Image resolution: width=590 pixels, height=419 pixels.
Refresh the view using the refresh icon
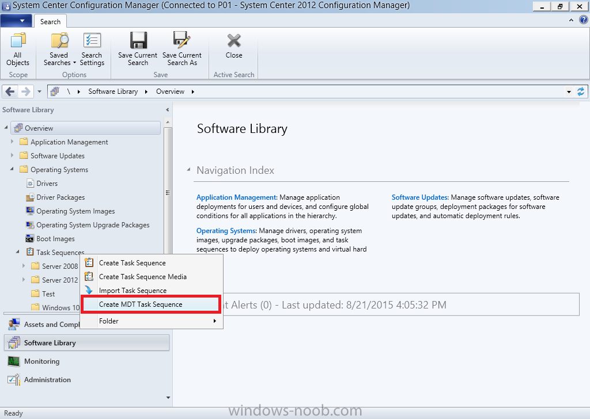[581, 92]
